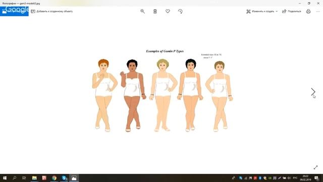Open the Windows Start menu
This screenshot has width=323, height=182.
[5, 178]
